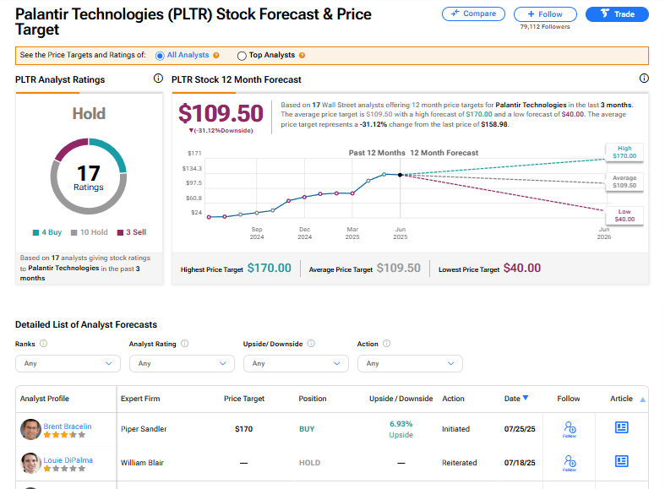Expand the Action dropdown filter
Screen dimensions: 665x489
[x=410, y=363]
